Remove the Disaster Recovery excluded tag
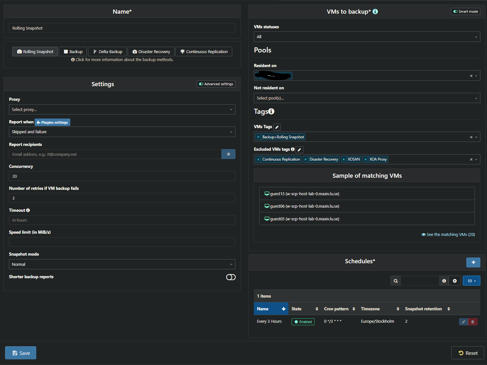Image resolution: width=487 pixels, height=365 pixels. tap(306, 159)
